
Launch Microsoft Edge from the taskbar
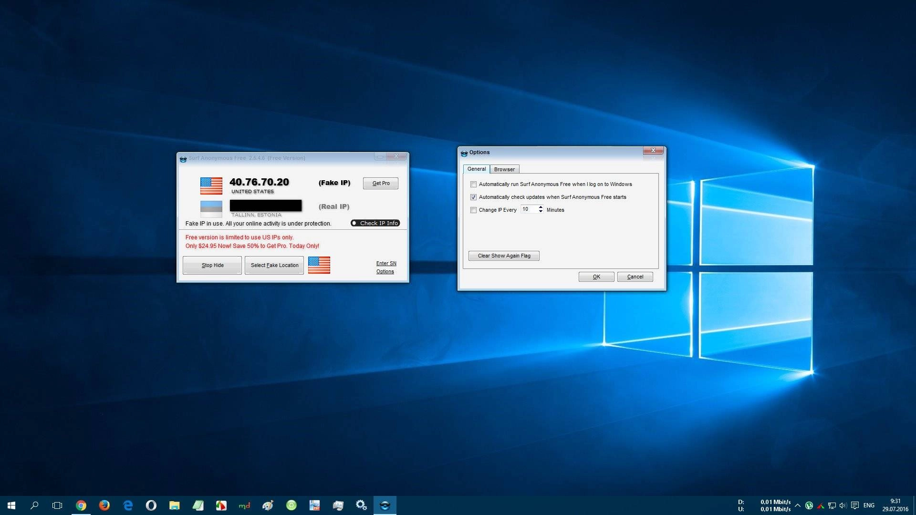128,505
